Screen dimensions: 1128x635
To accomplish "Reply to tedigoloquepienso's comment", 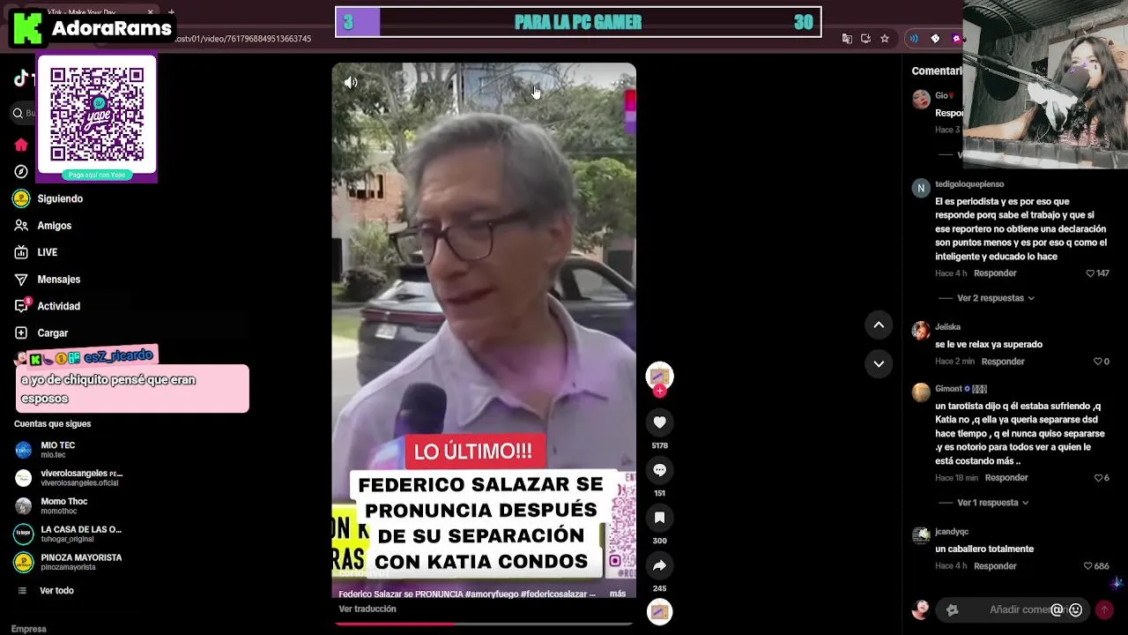I will 995,273.
